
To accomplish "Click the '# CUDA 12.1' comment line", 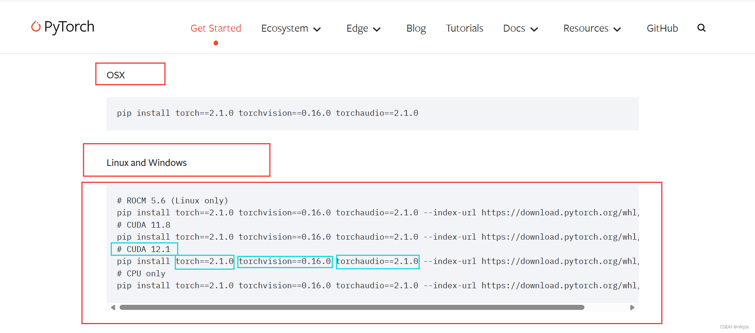I will 144,249.
